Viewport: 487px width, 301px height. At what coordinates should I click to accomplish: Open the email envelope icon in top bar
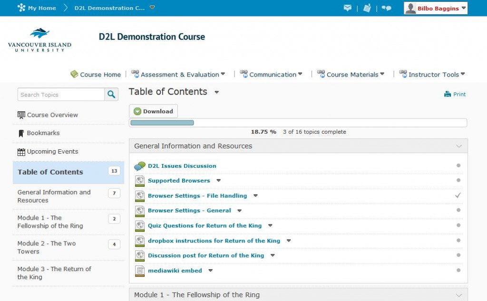[x=348, y=8]
